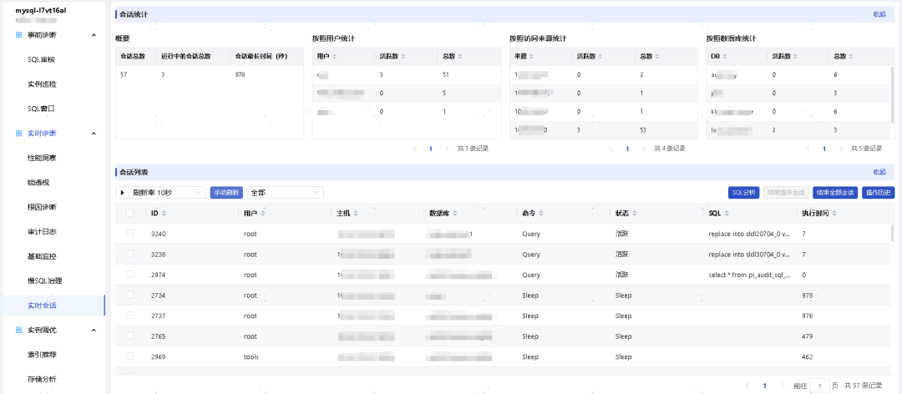Sort session list by 命令 column
Screen dimensions: 902x394
click(x=541, y=214)
